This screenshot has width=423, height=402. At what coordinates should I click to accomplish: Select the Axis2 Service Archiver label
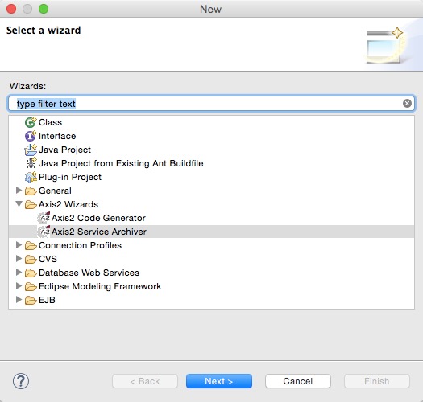click(x=99, y=232)
